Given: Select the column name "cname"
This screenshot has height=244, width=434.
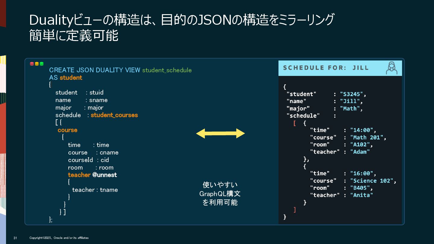Looking at the screenshot, I should tap(109, 153).
